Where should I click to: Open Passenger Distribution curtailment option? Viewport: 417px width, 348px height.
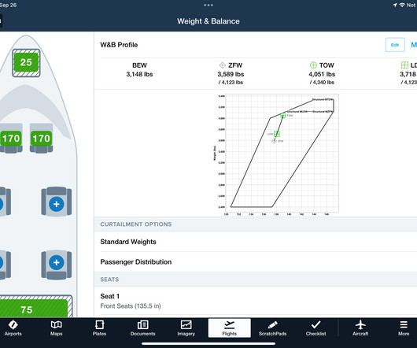pos(256,262)
